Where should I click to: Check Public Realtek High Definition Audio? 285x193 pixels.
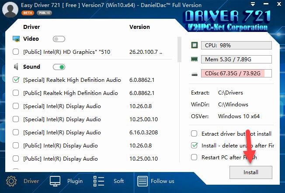16,93
